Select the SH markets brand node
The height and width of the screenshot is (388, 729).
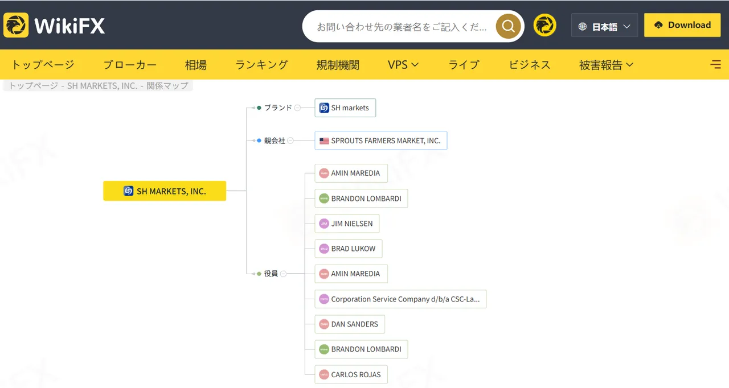pyautogui.click(x=345, y=108)
